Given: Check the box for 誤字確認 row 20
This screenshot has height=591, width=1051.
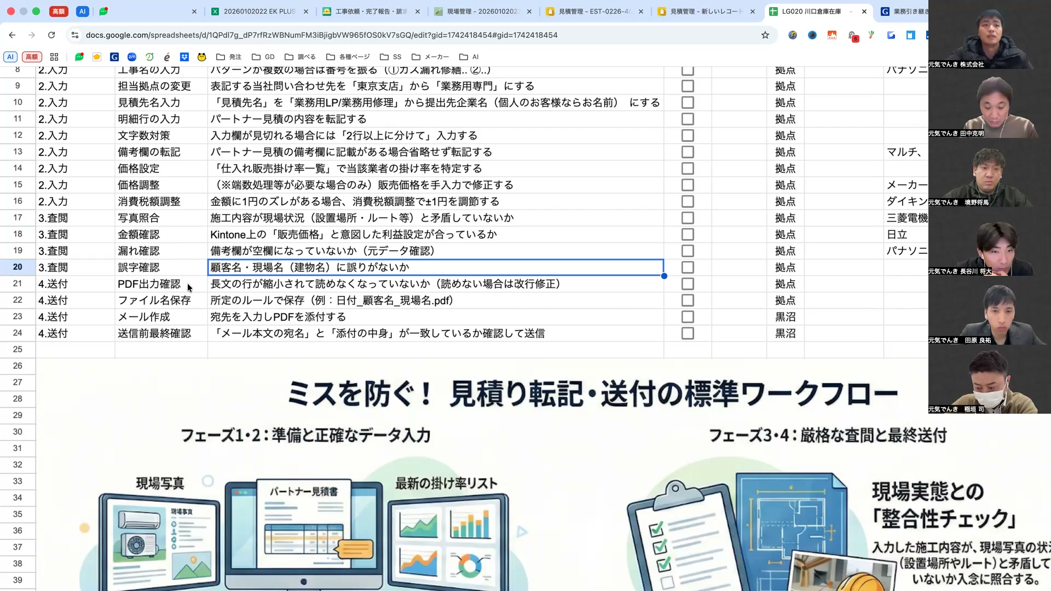Looking at the screenshot, I should [688, 268].
